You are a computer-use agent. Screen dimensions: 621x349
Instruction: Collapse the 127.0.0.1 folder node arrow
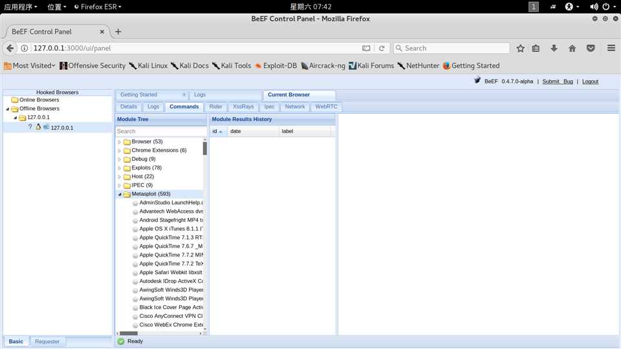[x=16, y=118]
